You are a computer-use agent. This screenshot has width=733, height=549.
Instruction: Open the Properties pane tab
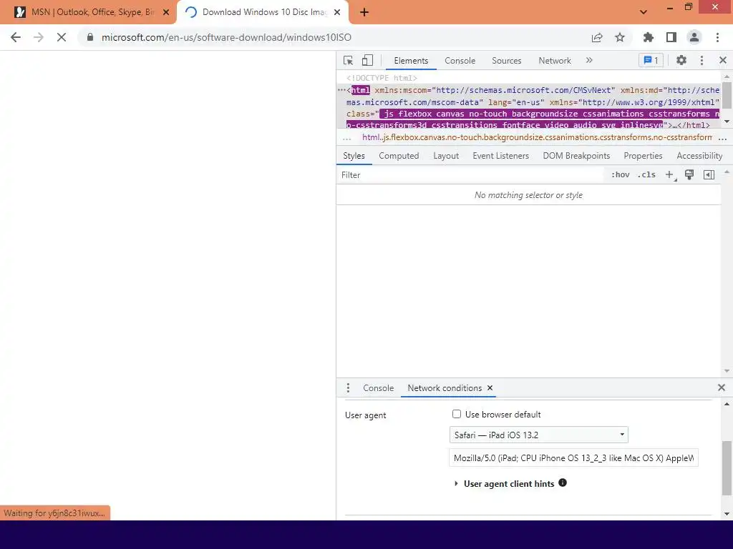point(643,156)
